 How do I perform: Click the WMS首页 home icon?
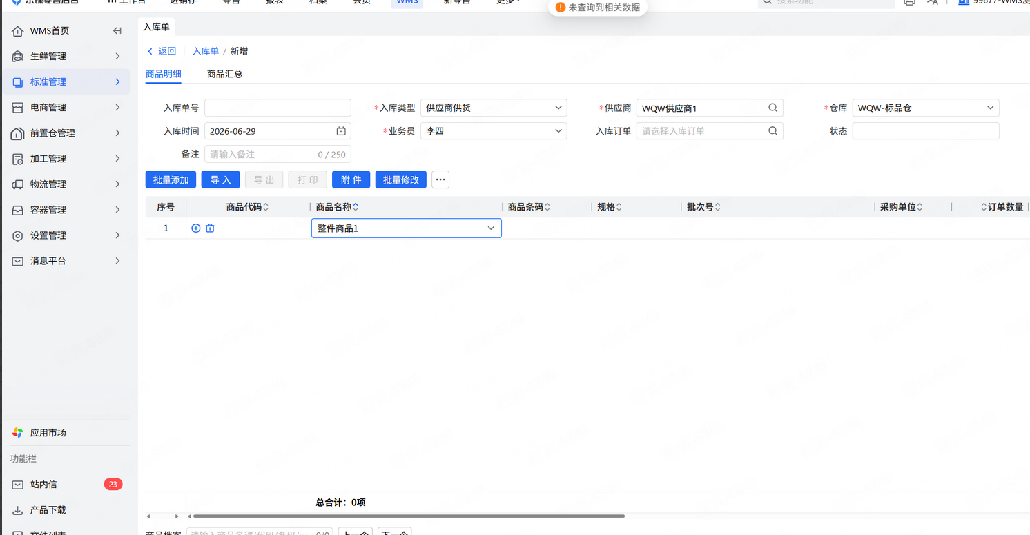point(18,31)
